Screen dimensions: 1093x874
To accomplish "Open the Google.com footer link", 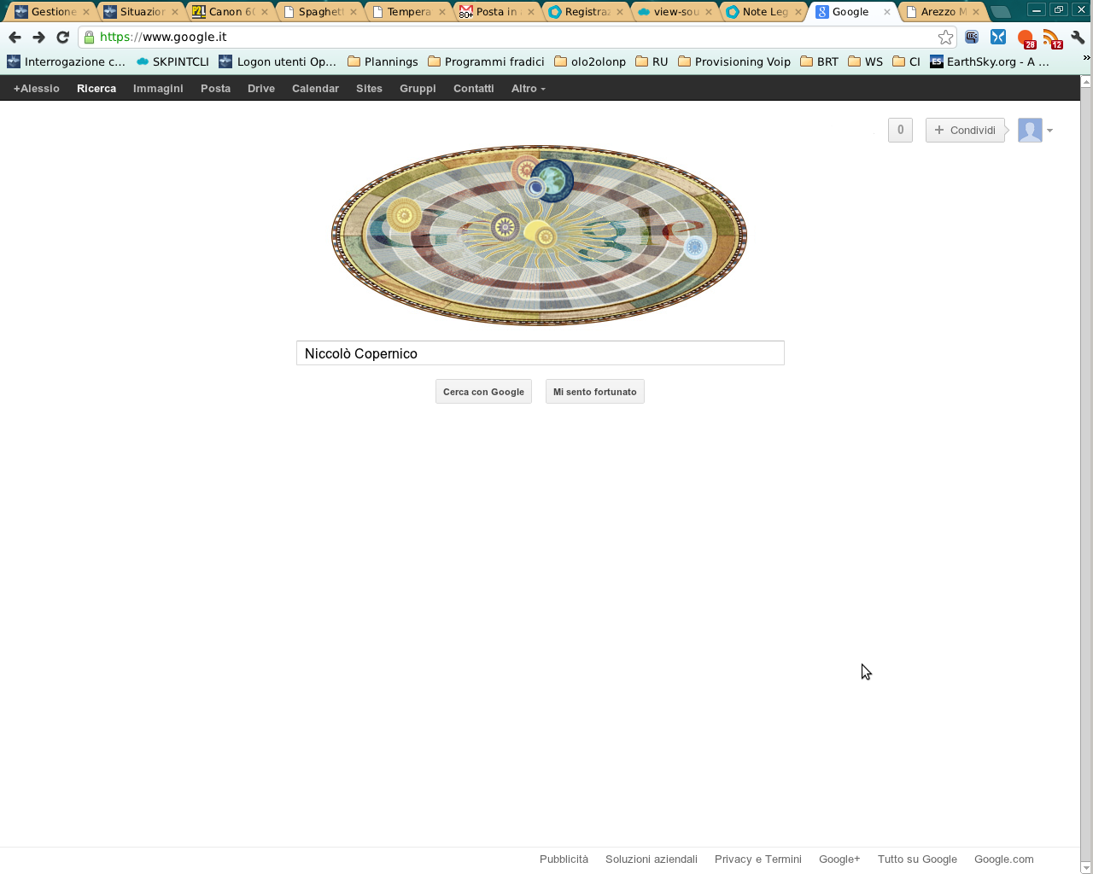I will click(x=1004, y=859).
